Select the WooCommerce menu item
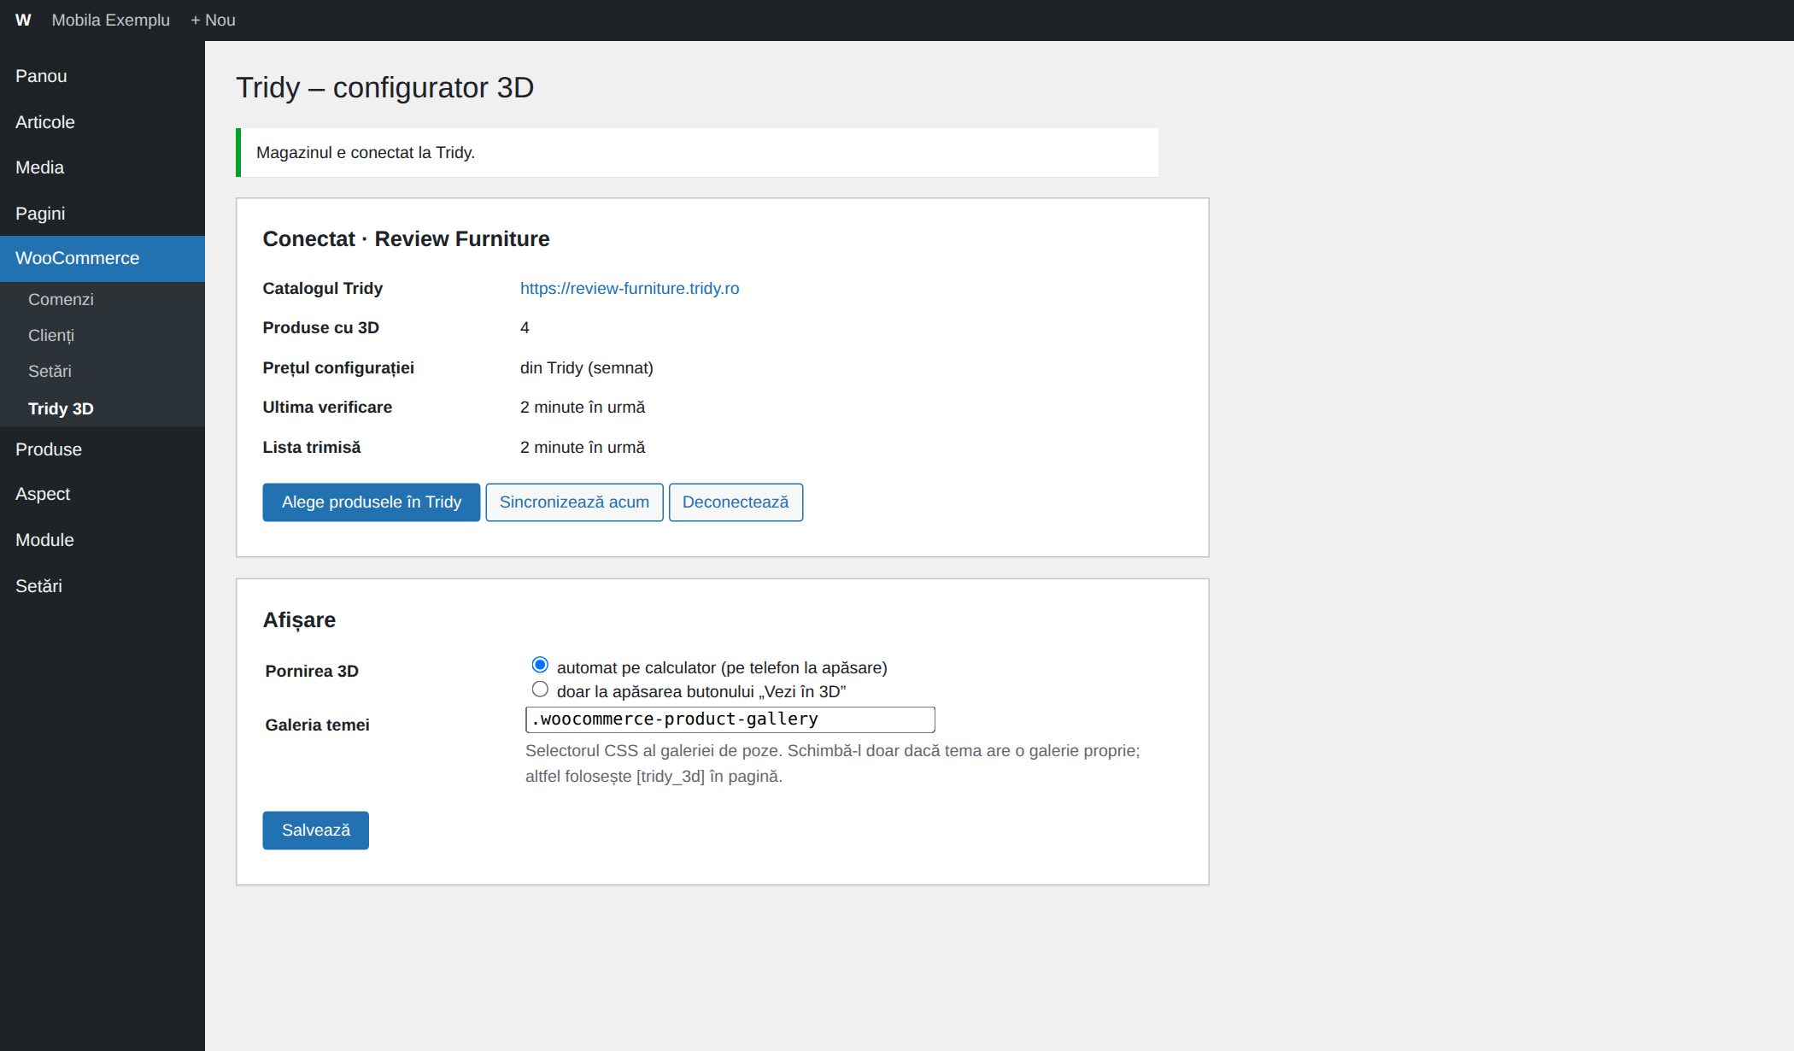1794x1051 pixels. [103, 258]
